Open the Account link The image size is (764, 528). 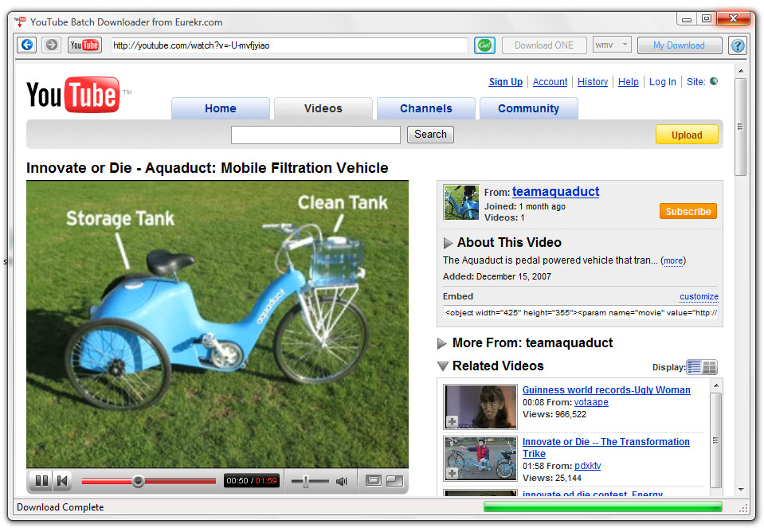[x=550, y=82]
